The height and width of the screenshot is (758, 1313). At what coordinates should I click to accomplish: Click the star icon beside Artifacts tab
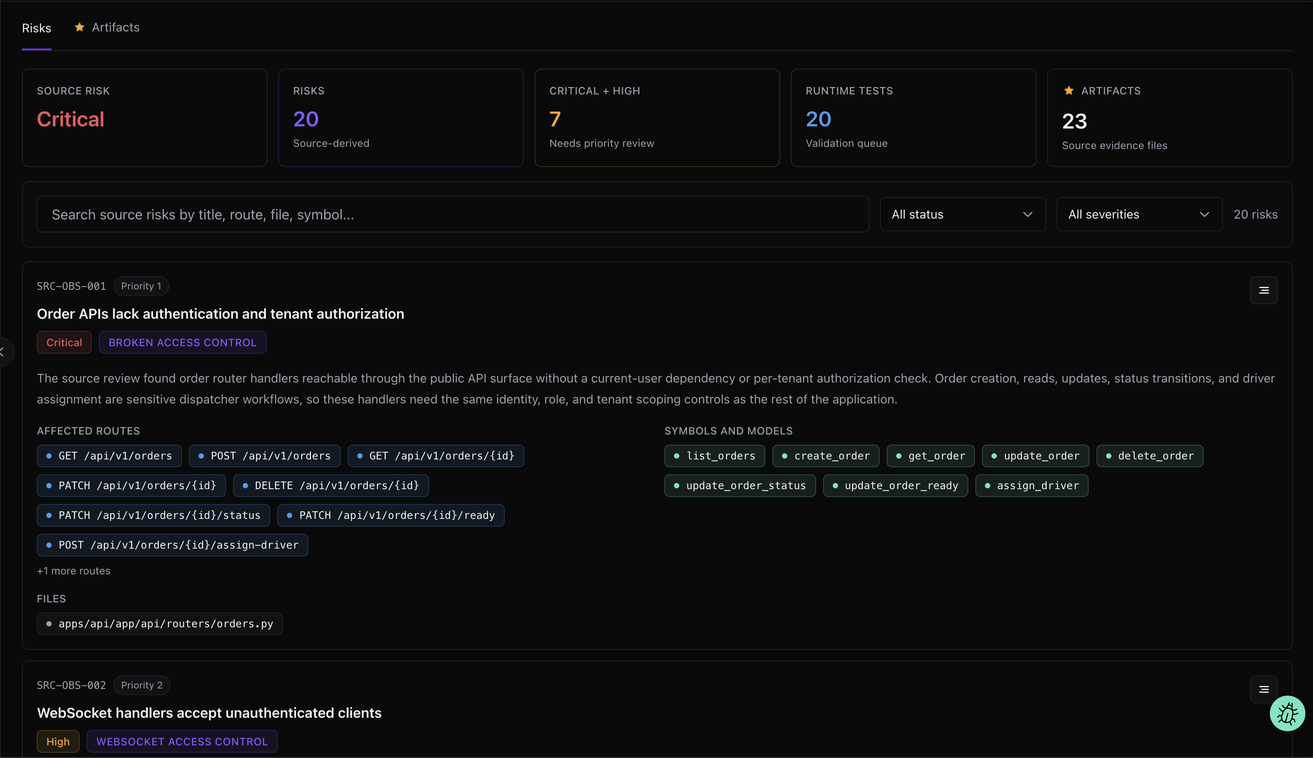(x=79, y=27)
